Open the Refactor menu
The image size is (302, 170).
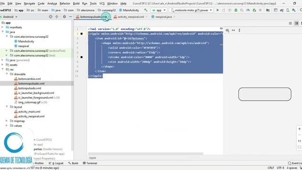coord(65,3)
